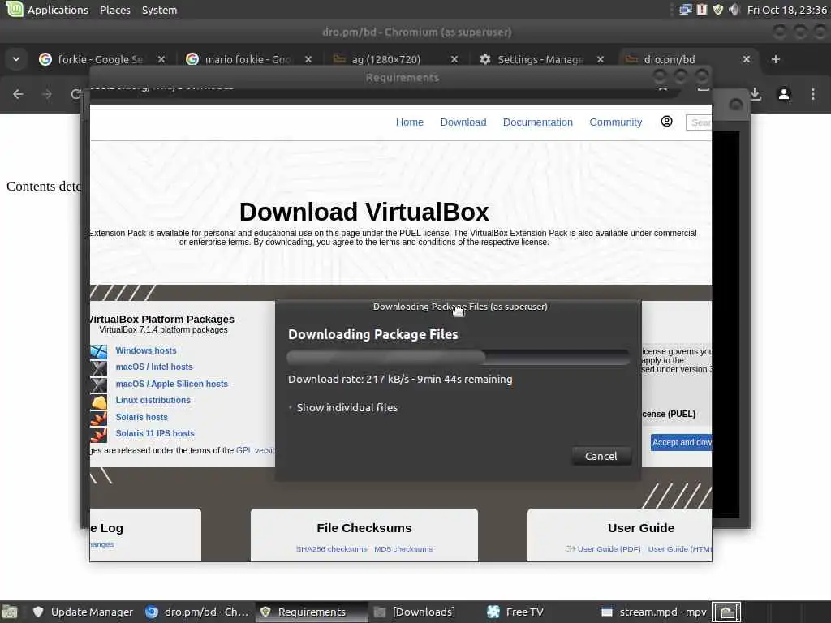Open the Community nav link
Viewport: 831px width, 623px height.
pos(616,122)
